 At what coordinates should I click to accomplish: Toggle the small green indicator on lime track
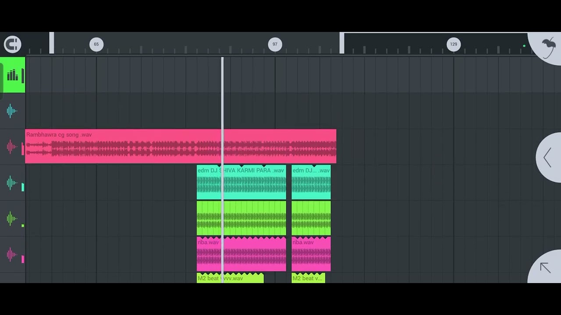coord(23,225)
